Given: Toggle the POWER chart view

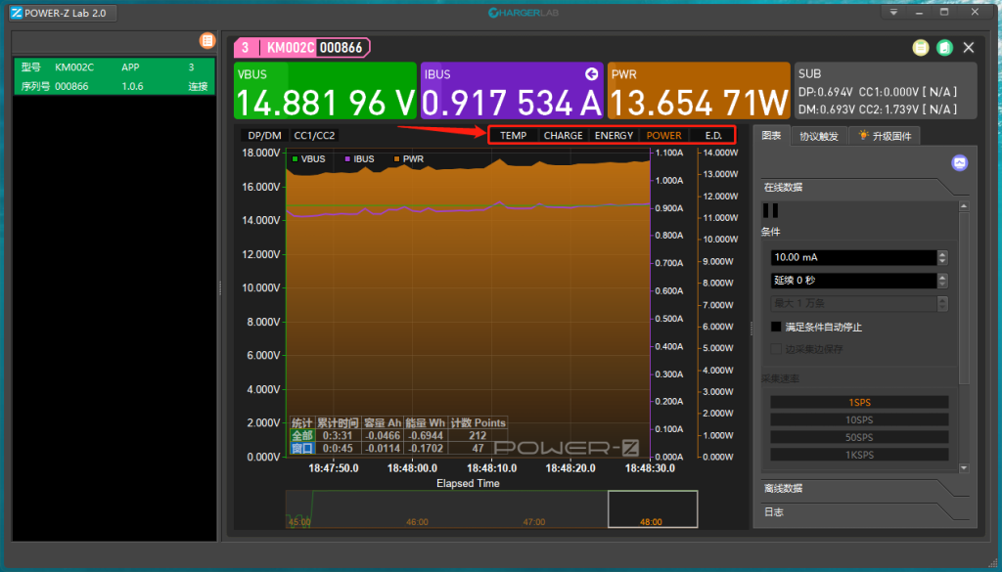Looking at the screenshot, I should click(664, 135).
